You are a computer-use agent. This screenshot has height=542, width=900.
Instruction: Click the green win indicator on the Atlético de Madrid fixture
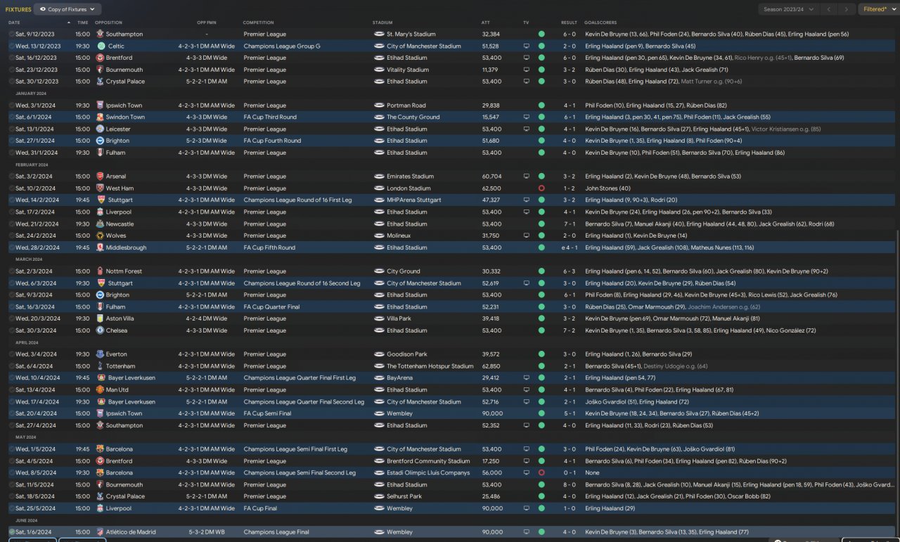[541, 532]
